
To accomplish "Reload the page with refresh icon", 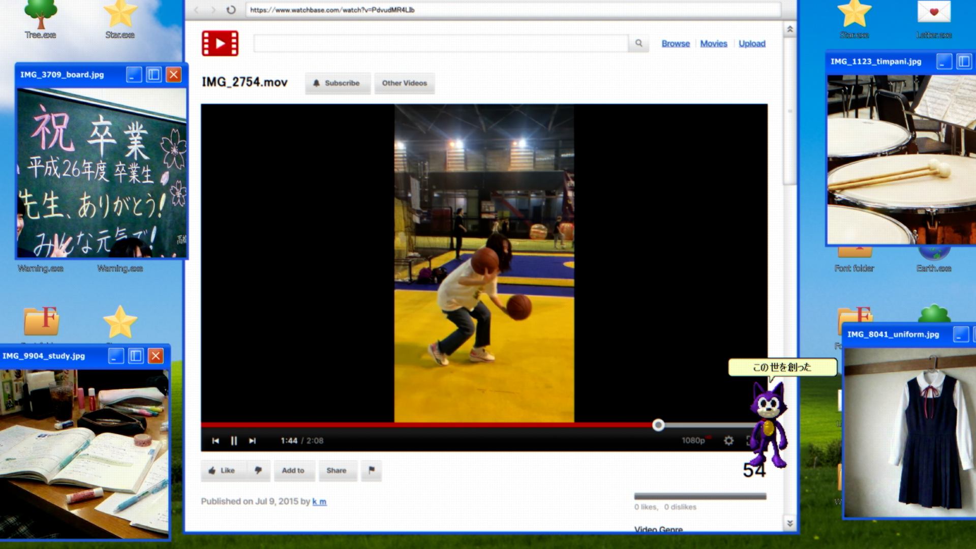I will tap(231, 10).
